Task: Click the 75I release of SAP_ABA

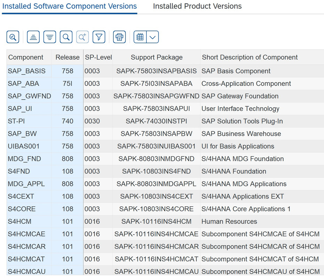Action: tap(67, 84)
